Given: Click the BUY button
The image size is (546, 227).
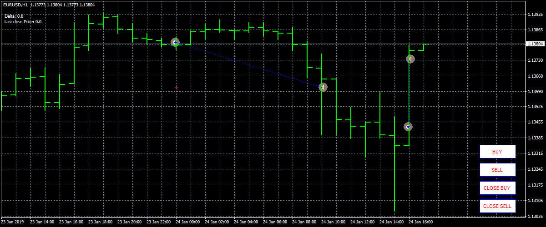Looking at the screenshot, I should point(497,152).
